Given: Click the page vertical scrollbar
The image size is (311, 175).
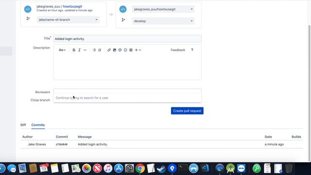Looking at the screenshot, I should tap(310, 93).
